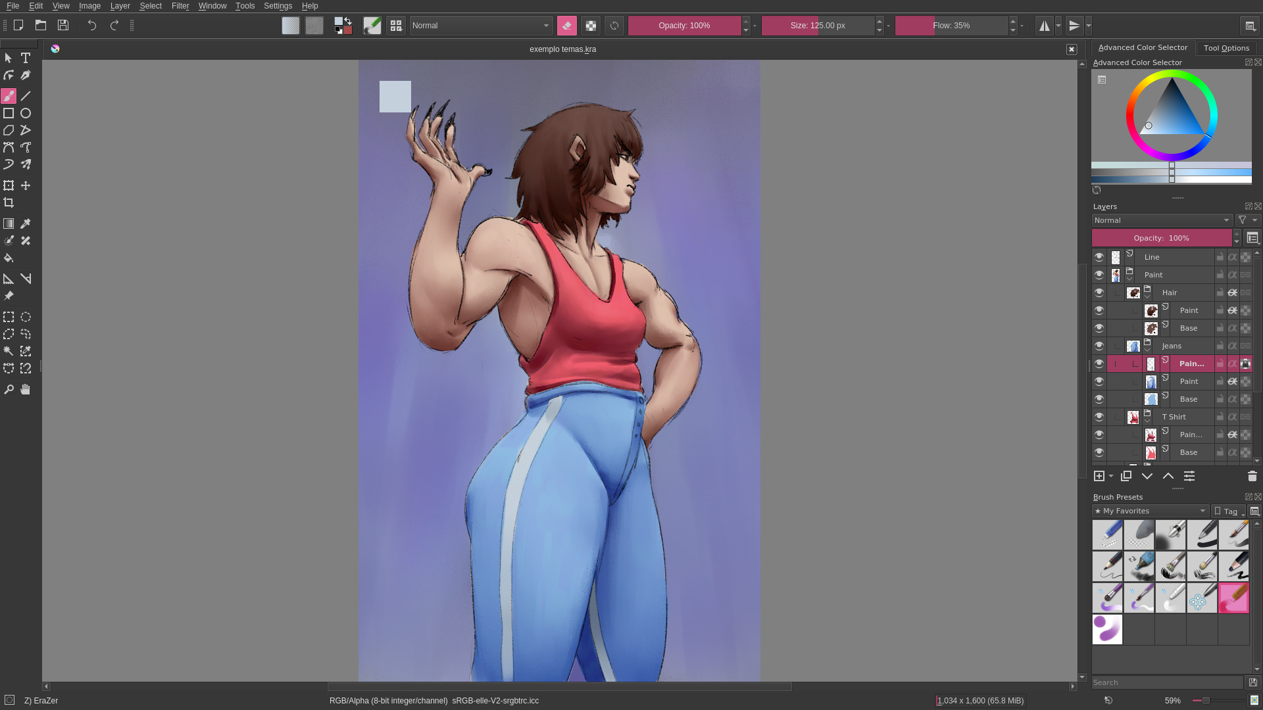This screenshot has width=1263, height=710.
Task: Choose the Fill bucket tool
Action: click(x=9, y=258)
